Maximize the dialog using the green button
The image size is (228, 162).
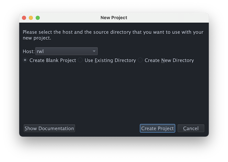(38, 17)
